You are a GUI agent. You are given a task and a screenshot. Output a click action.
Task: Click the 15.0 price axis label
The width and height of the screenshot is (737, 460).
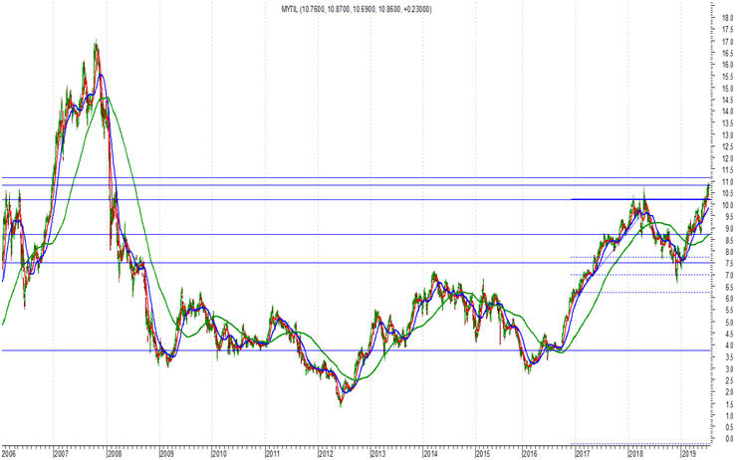click(728, 89)
